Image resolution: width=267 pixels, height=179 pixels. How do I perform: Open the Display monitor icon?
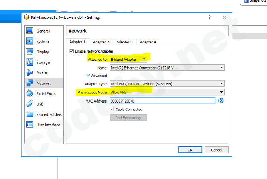[x=30, y=52]
